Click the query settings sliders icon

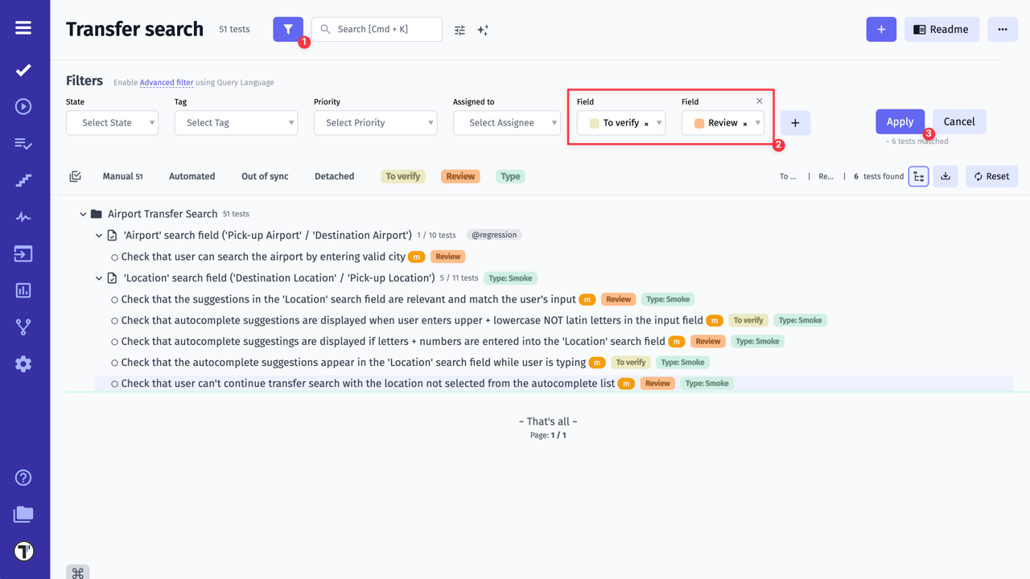[x=459, y=30]
